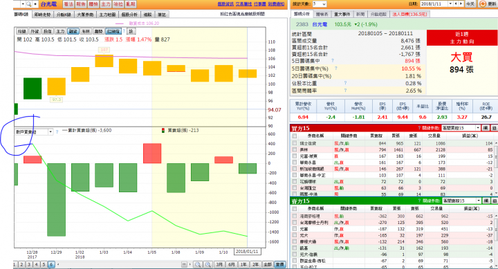Toggle the chart's 主力 indicator next to 投信
Viewport: 498px width, 269px height.
(60, 31)
